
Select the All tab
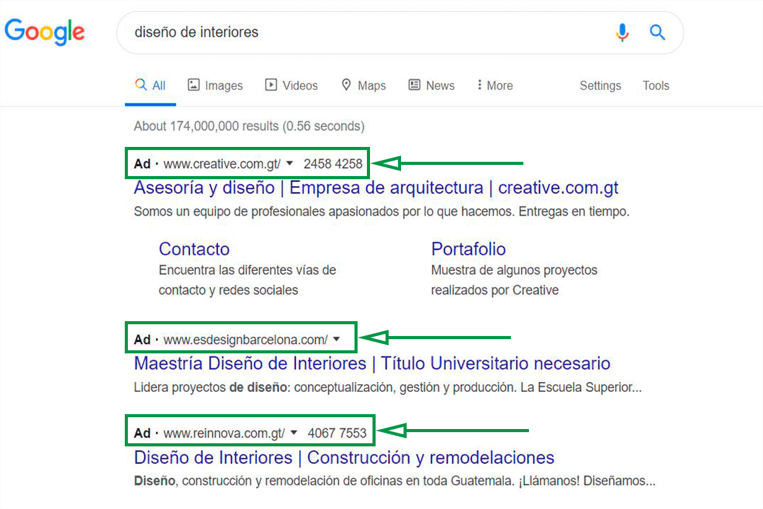(x=151, y=86)
